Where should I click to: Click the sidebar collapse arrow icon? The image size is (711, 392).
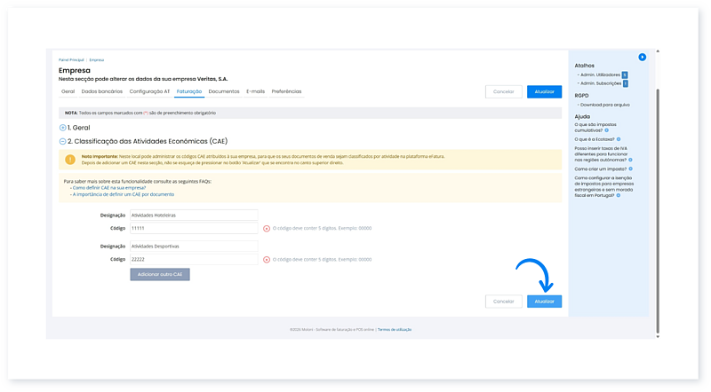[643, 57]
